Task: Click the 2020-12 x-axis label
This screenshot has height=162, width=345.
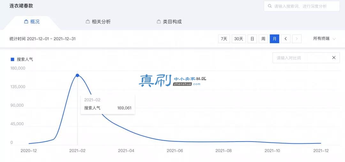Action: click(29, 151)
